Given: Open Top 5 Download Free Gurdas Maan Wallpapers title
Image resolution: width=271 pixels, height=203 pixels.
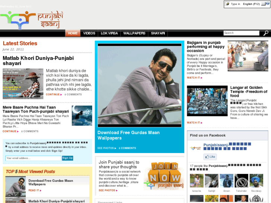Looking at the screenshot, I should 51,182.
